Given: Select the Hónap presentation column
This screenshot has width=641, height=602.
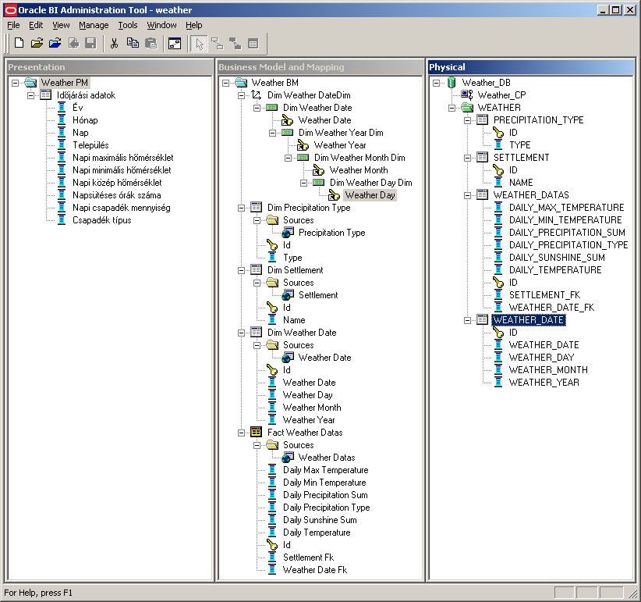Looking at the screenshot, I should 85,120.
